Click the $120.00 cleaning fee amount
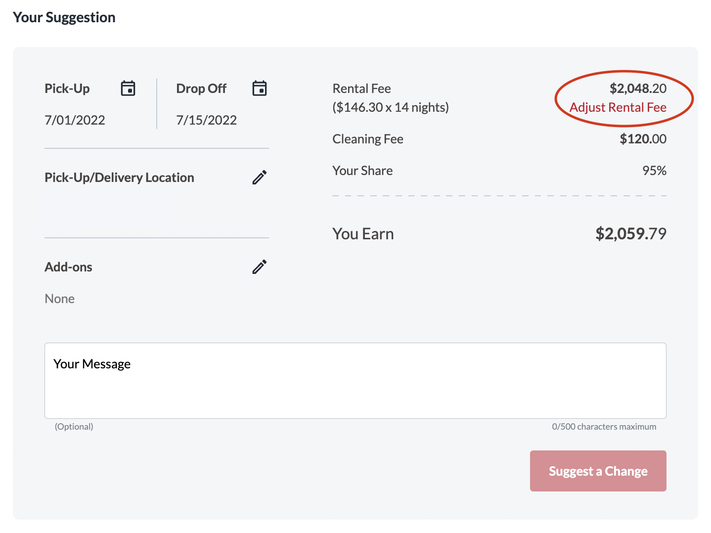This screenshot has width=711, height=533. pos(643,139)
